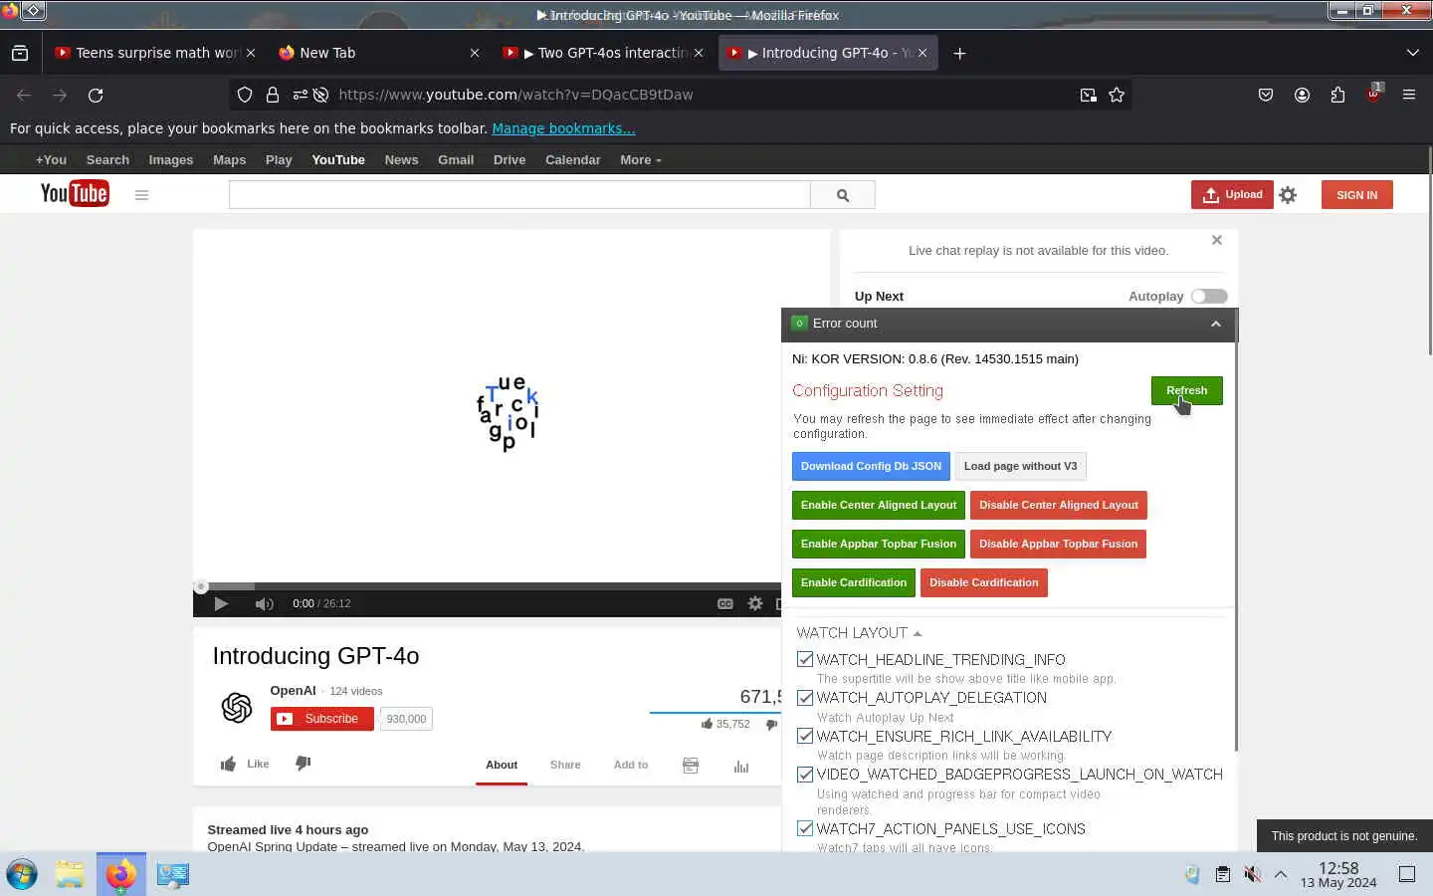This screenshot has height=896, width=1433.
Task: Switch to Two GPT-4os interacting tab
Action: tap(601, 53)
